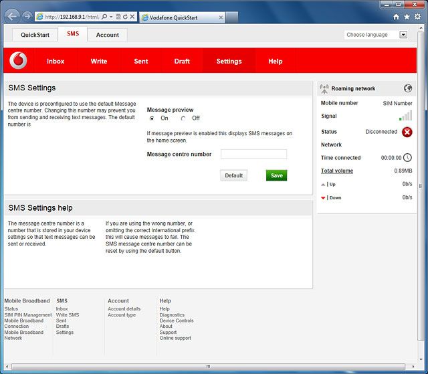
Task: Open Mobile Broadband Connection footer link
Action: (24, 324)
